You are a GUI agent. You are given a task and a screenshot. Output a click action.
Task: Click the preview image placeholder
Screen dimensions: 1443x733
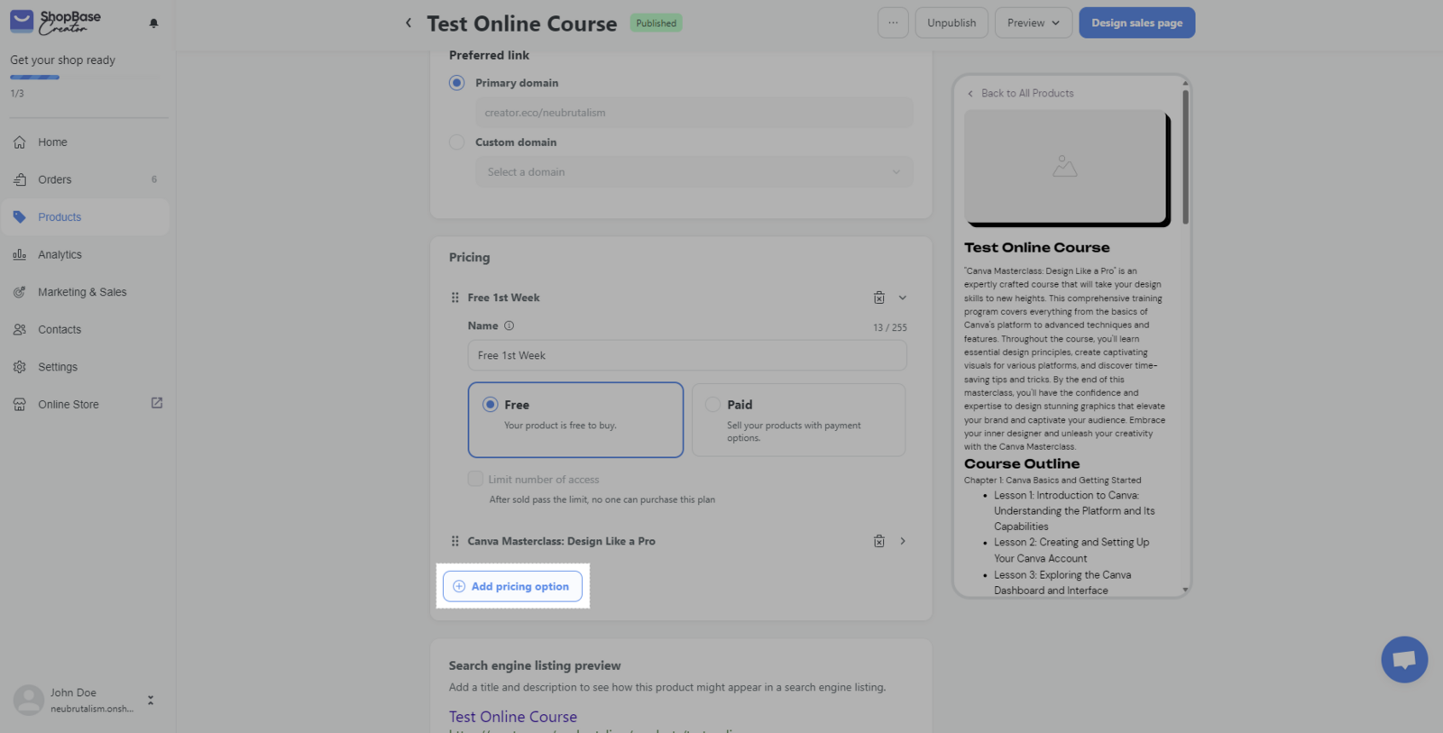coord(1065,167)
